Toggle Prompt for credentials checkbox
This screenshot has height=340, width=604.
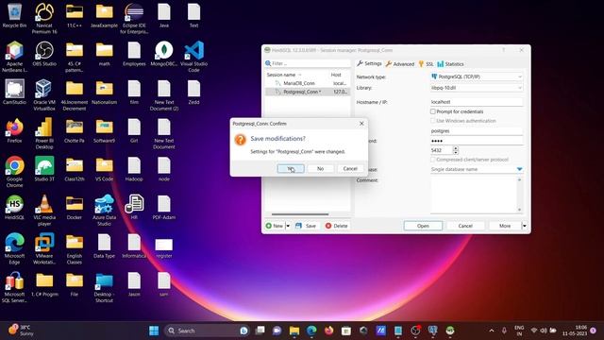433,111
